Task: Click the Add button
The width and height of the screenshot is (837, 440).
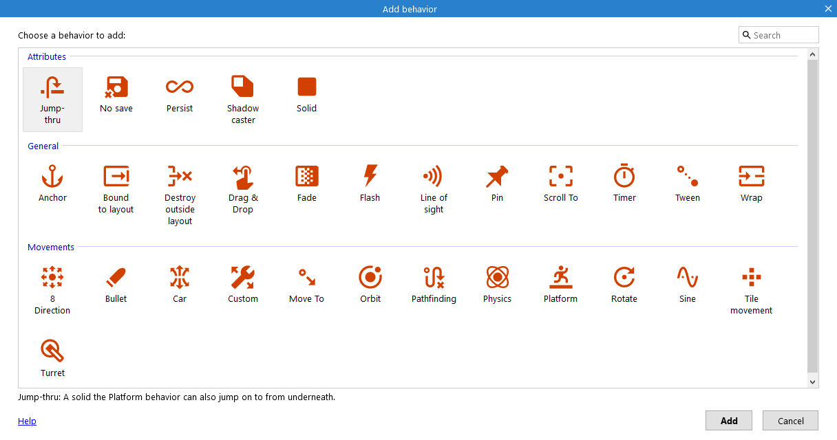Action: 729,421
